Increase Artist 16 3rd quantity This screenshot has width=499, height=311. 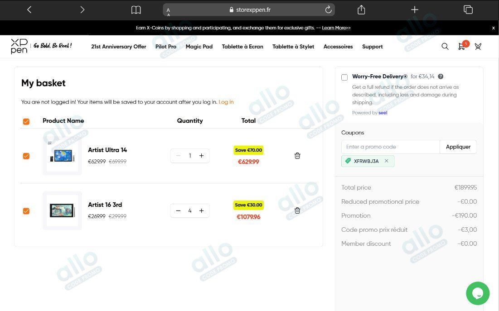click(201, 211)
